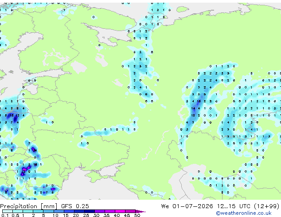Click the '30' legend scale label
Viewport: 281px width, 217px height.
96,215
